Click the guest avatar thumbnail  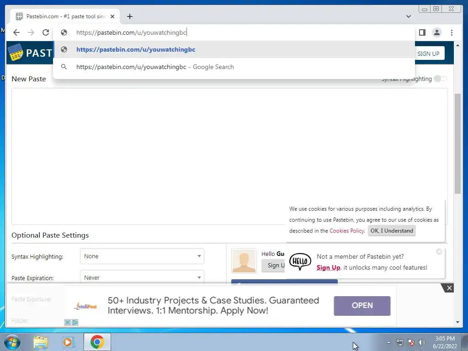pos(244,261)
